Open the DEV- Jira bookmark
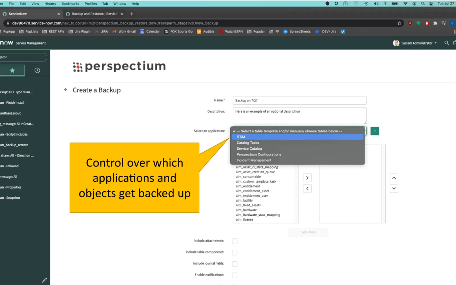The image size is (456, 285). click(326, 32)
